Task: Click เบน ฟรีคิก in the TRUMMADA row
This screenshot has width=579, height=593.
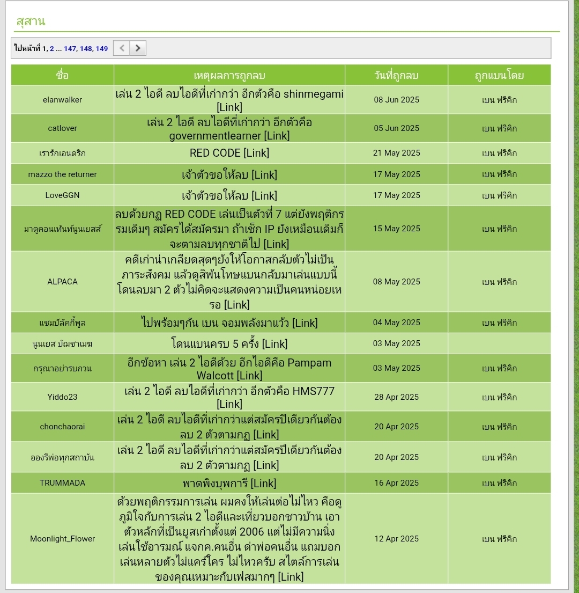Action: point(499,484)
